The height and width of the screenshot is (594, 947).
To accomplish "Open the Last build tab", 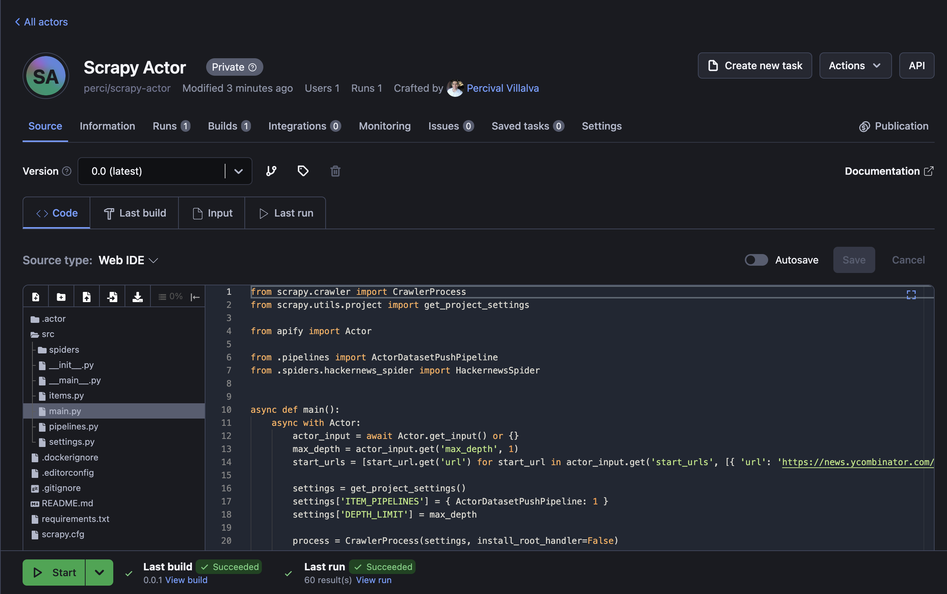I will point(134,213).
